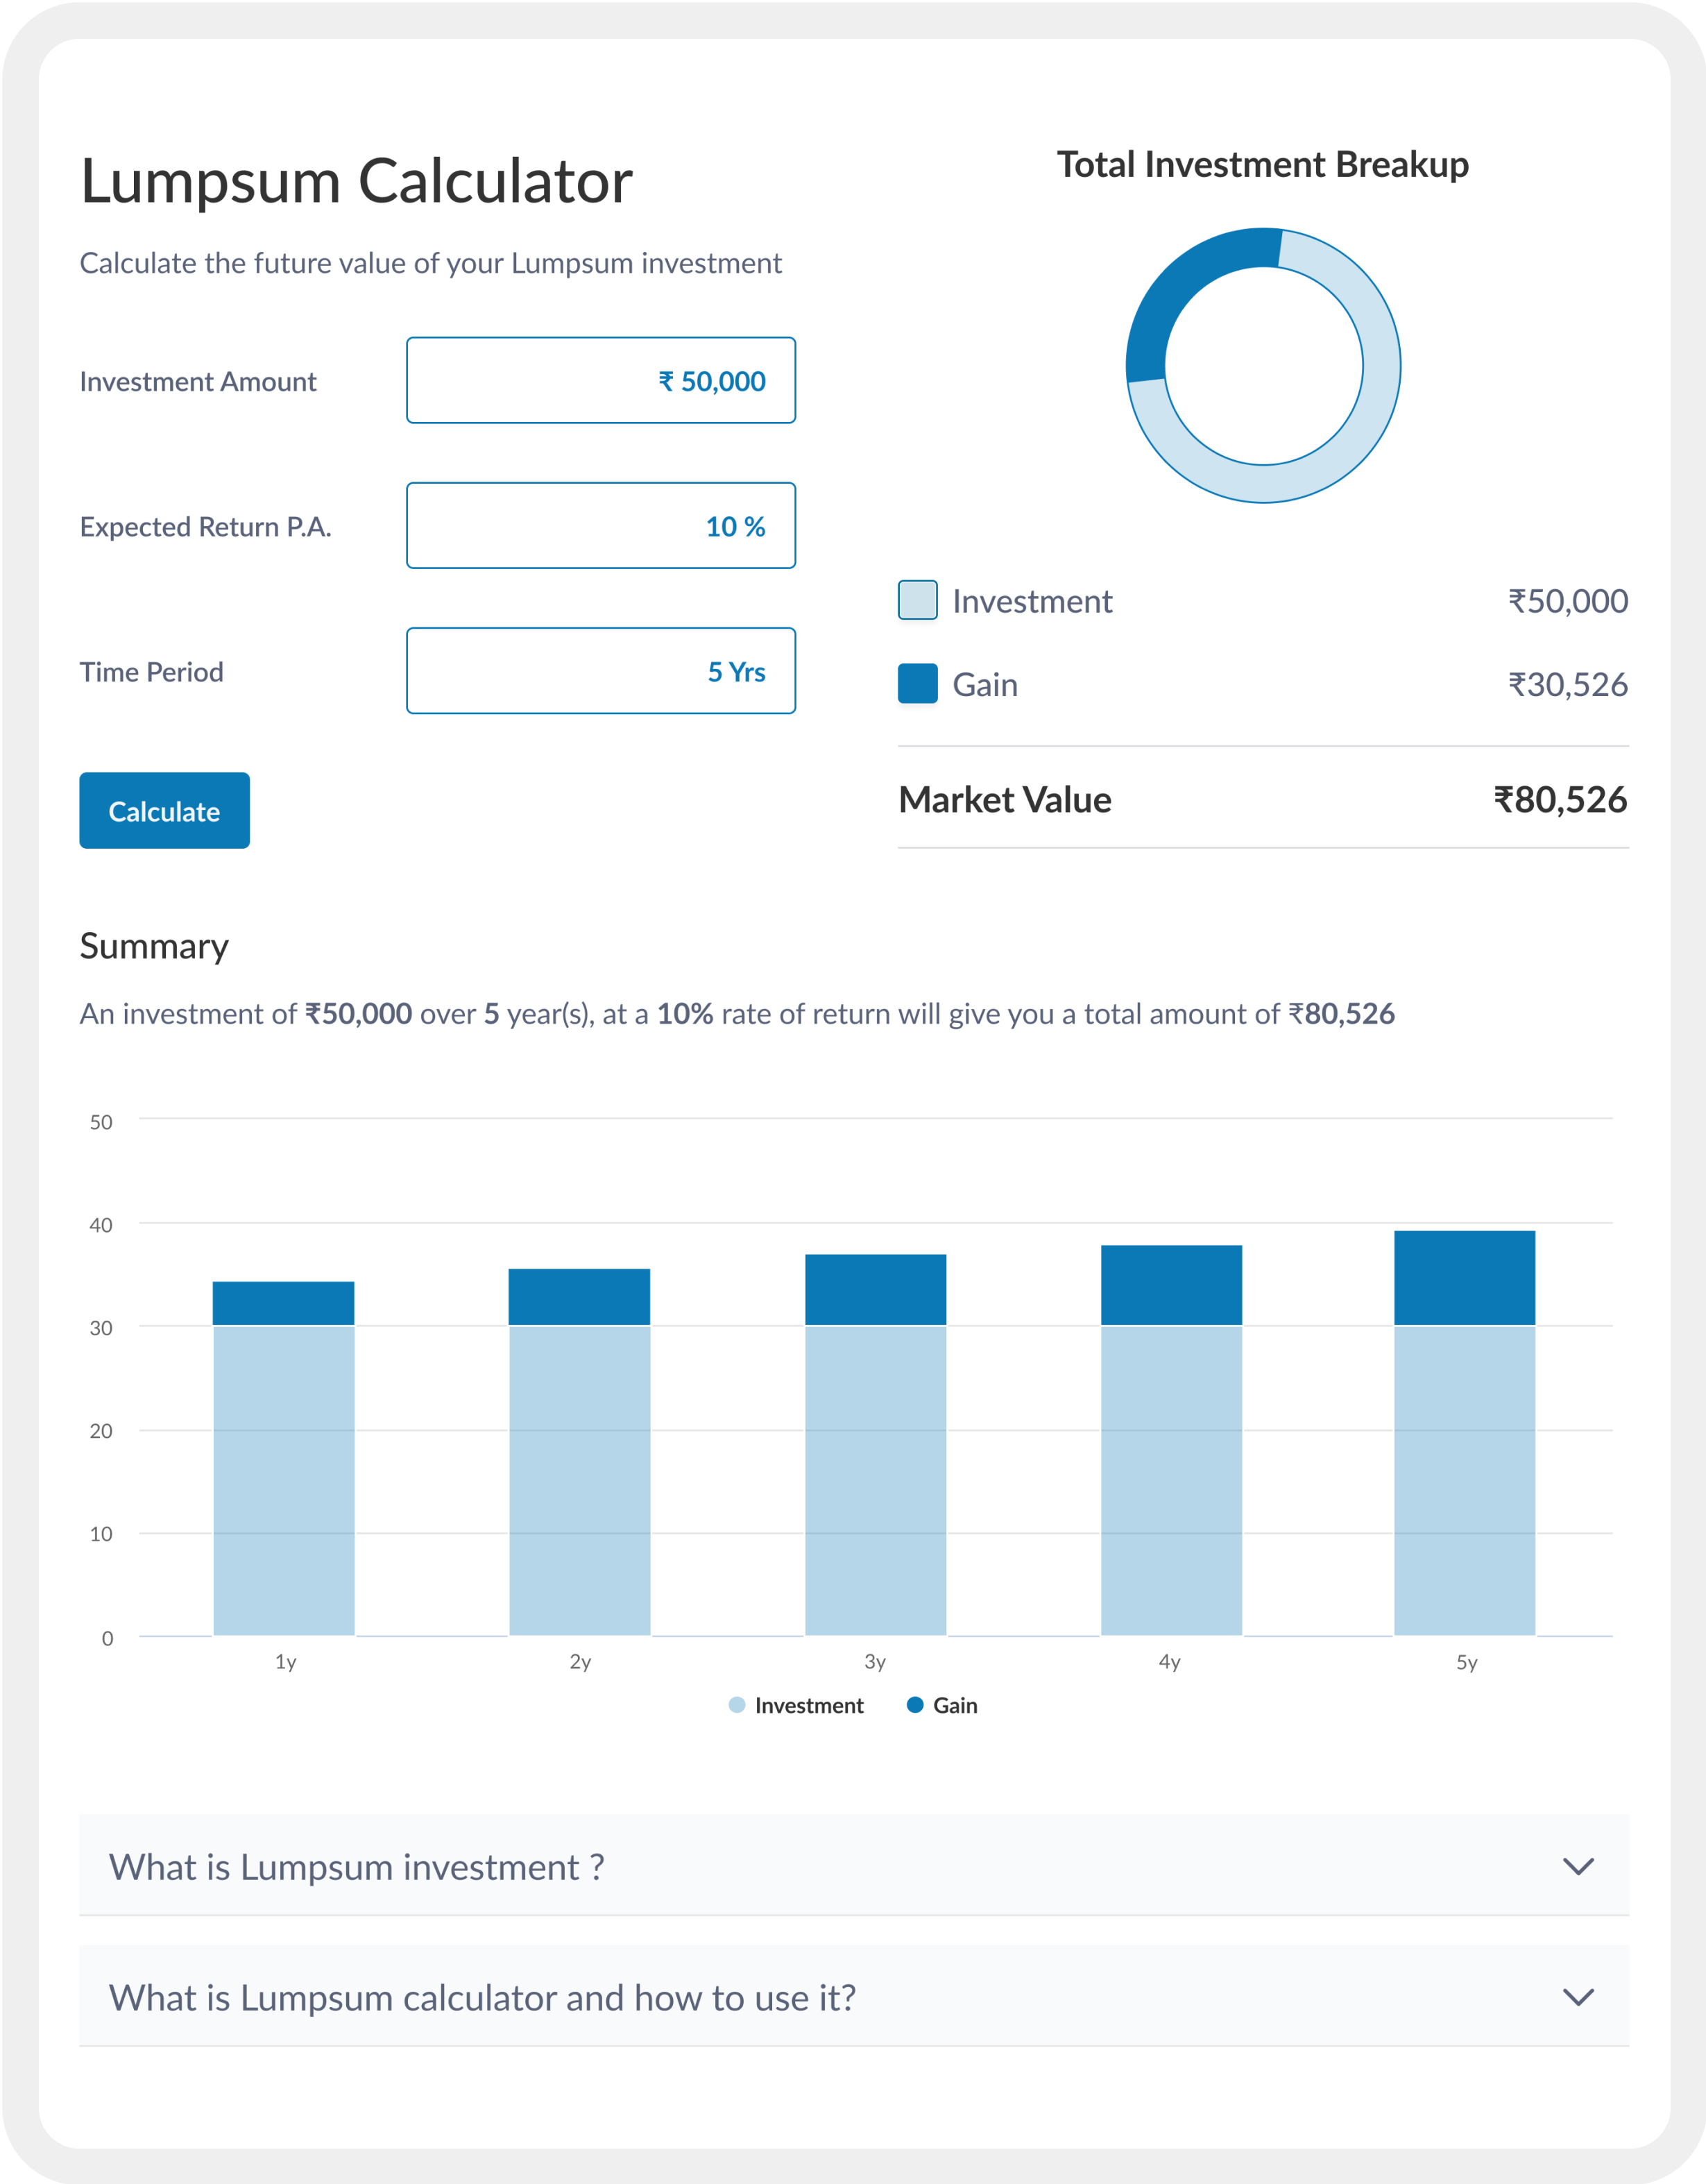The width and height of the screenshot is (1706, 2184).
Task: Click the 2y bar's light investment portion
Action: pyautogui.click(x=580, y=1480)
